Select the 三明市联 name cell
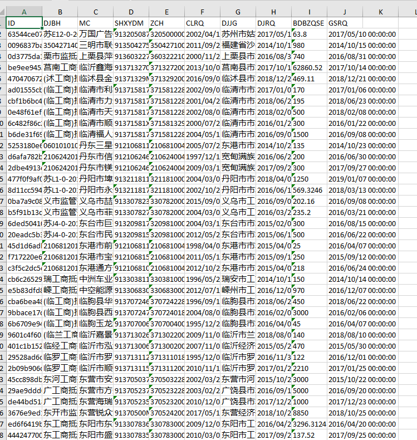417x440 pixels. point(96,46)
